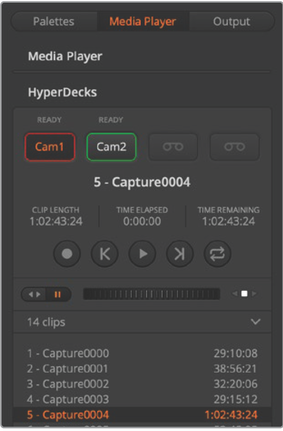283x431 pixels.
Task: Collapse the HyperDecks section header
Action: (63, 92)
